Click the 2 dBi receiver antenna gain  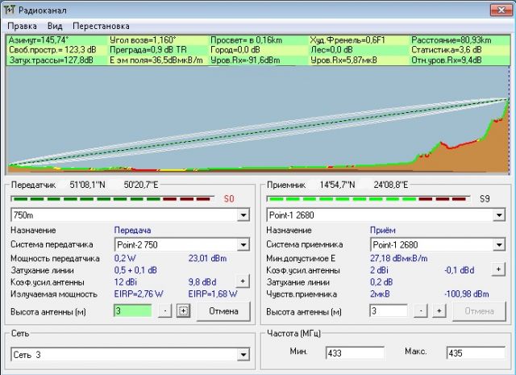pos(379,270)
